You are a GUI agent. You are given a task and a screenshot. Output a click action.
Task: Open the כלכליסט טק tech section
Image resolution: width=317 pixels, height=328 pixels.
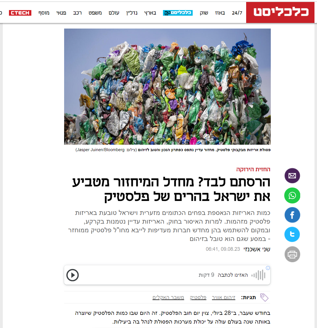coord(178,13)
